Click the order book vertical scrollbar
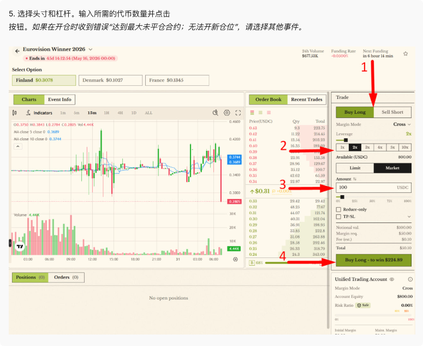The width and height of the screenshot is (423, 346). (328, 209)
